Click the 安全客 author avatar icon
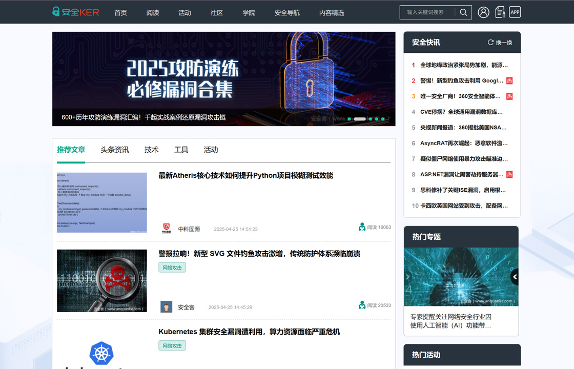Image resolution: width=574 pixels, height=369 pixels. click(x=166, y=307)
